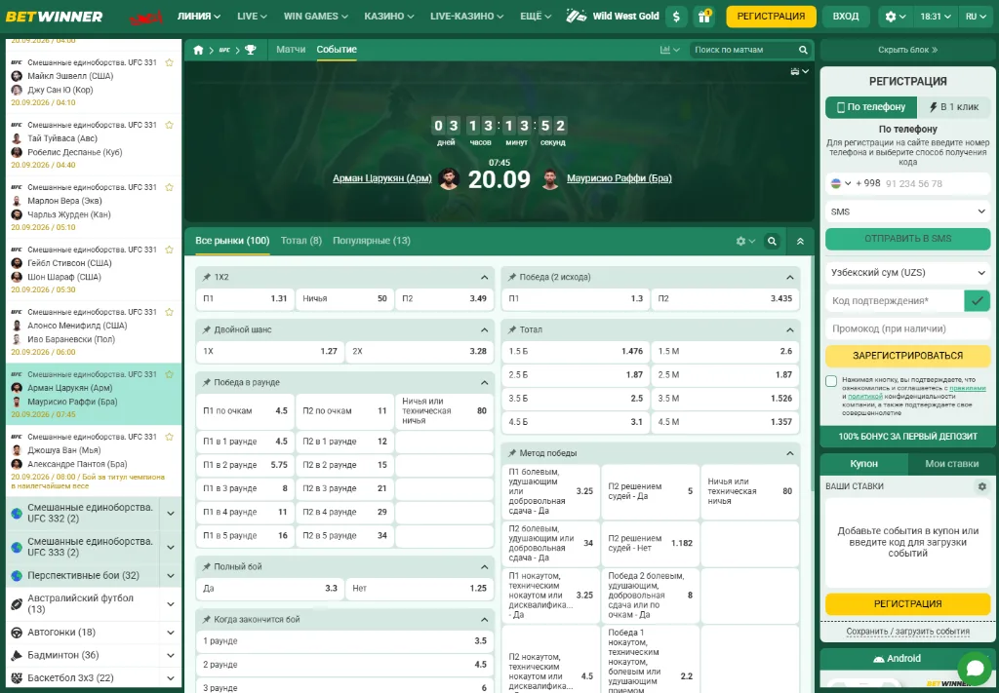Favorite the Арман Царукян fight
The width and height of the screenshot is (999, 693).
point(170,374)
